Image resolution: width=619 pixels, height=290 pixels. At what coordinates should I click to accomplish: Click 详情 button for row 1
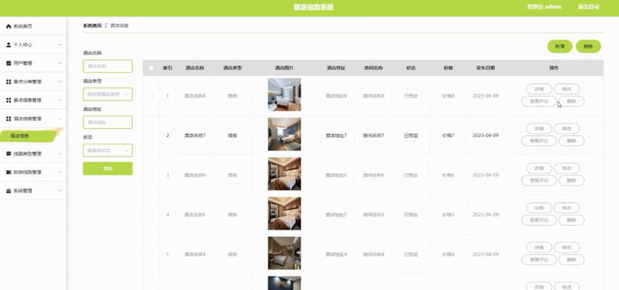tap(539, 89)
